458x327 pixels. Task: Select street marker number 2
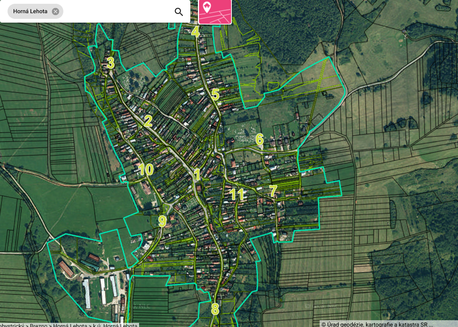148,121
